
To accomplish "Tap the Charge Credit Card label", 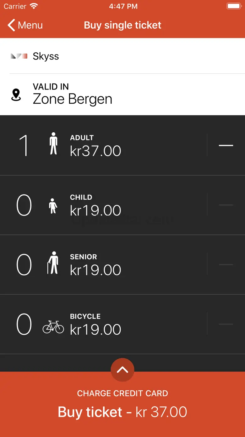I will (x=122, y=393).
